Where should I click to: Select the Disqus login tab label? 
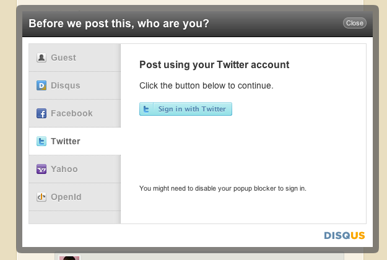[66, 86]
